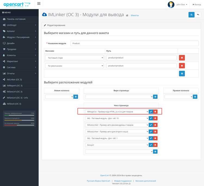
Task: Delete IMAutoLinker для второго кэша module
Action: 155,132
